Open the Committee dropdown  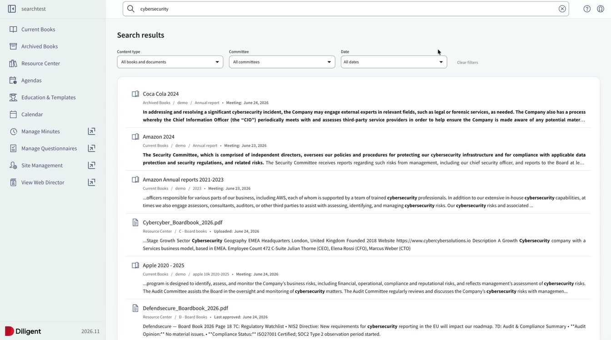[x=282, y=62]
